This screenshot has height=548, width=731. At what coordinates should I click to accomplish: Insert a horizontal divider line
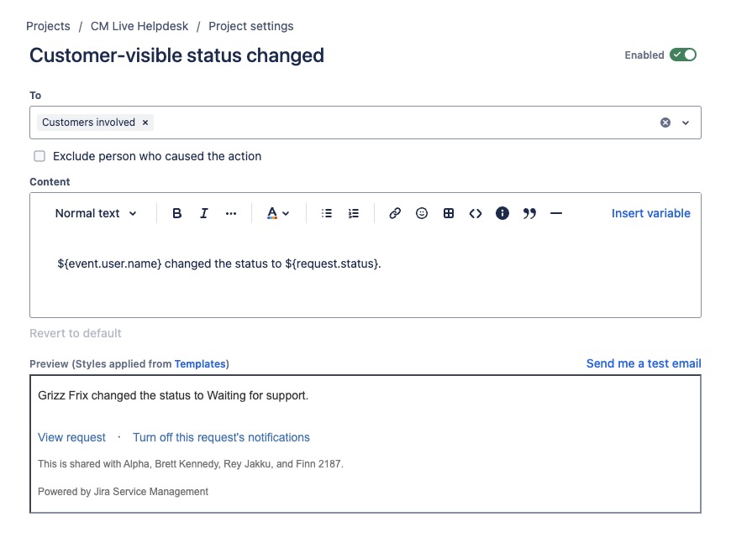(556, 213)
